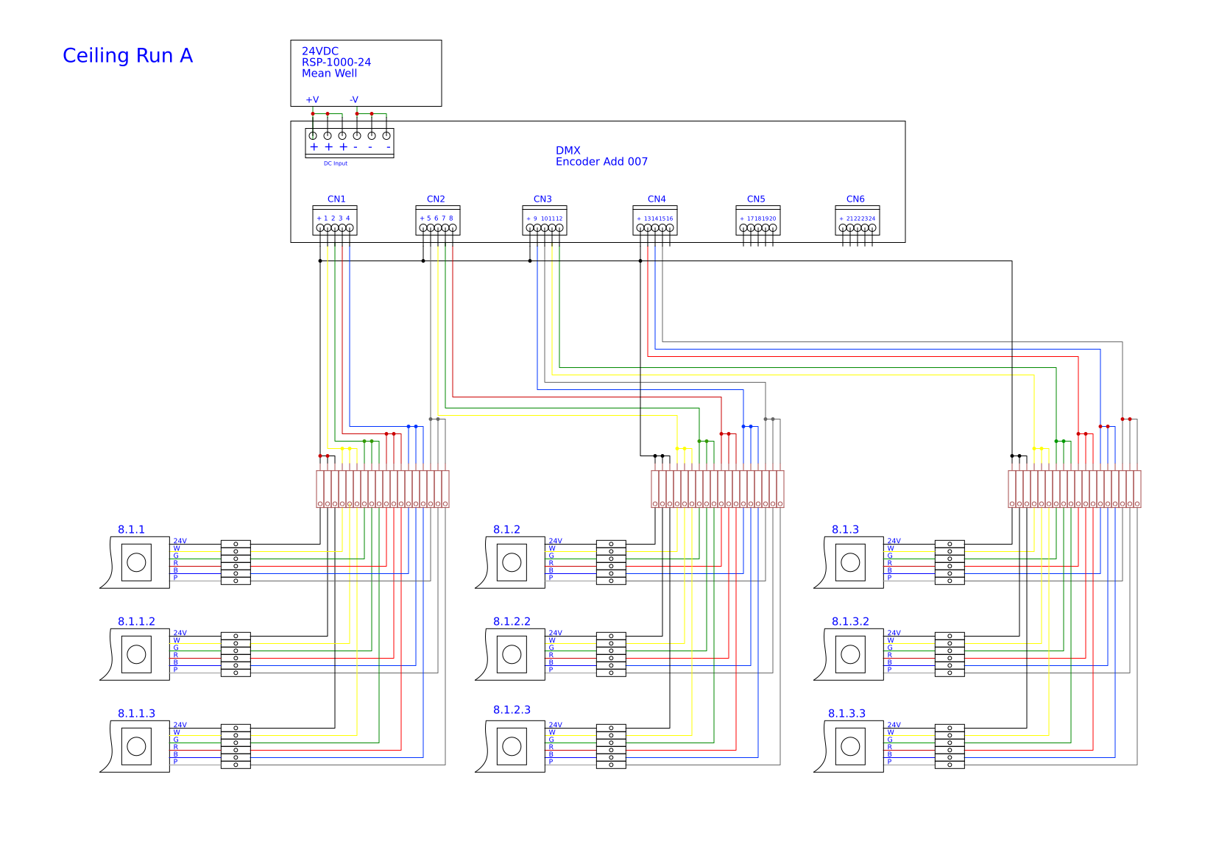Viewport: 1216px width, 861px height.
Task: Click the 'RSP-1000-24' model text
Action: click(336, 63)
